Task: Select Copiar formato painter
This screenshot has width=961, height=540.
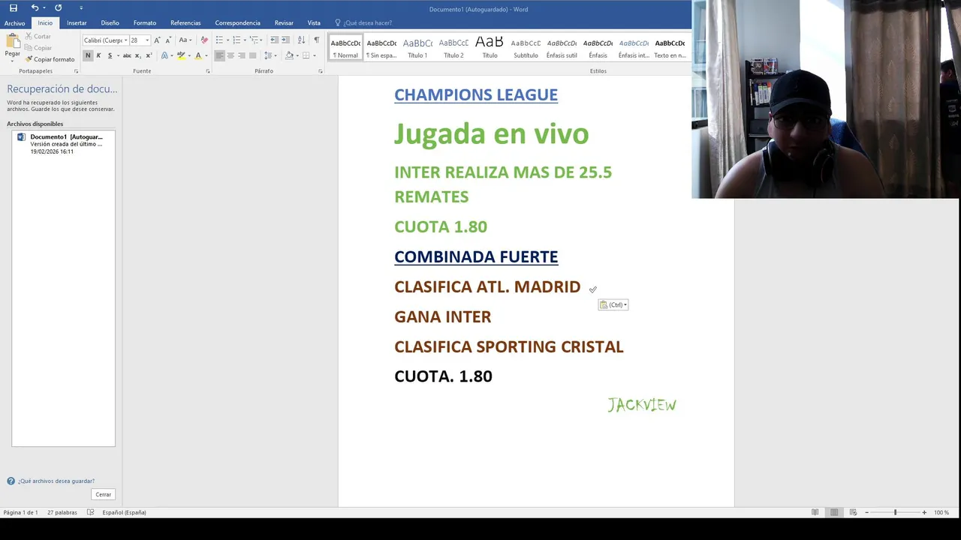Action: tap(50, 59)
